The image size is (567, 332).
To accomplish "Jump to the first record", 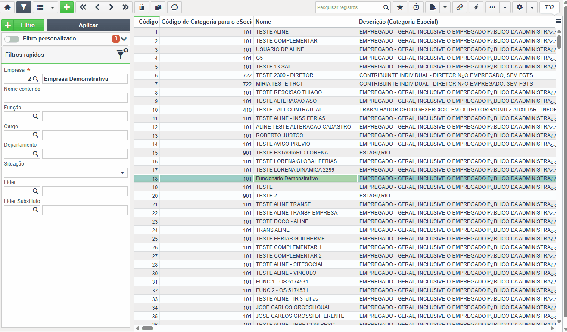I will 83,7.
